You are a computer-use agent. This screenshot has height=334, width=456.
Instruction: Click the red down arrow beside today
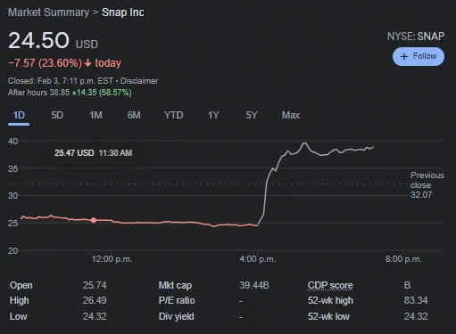[x=87, y=63]
